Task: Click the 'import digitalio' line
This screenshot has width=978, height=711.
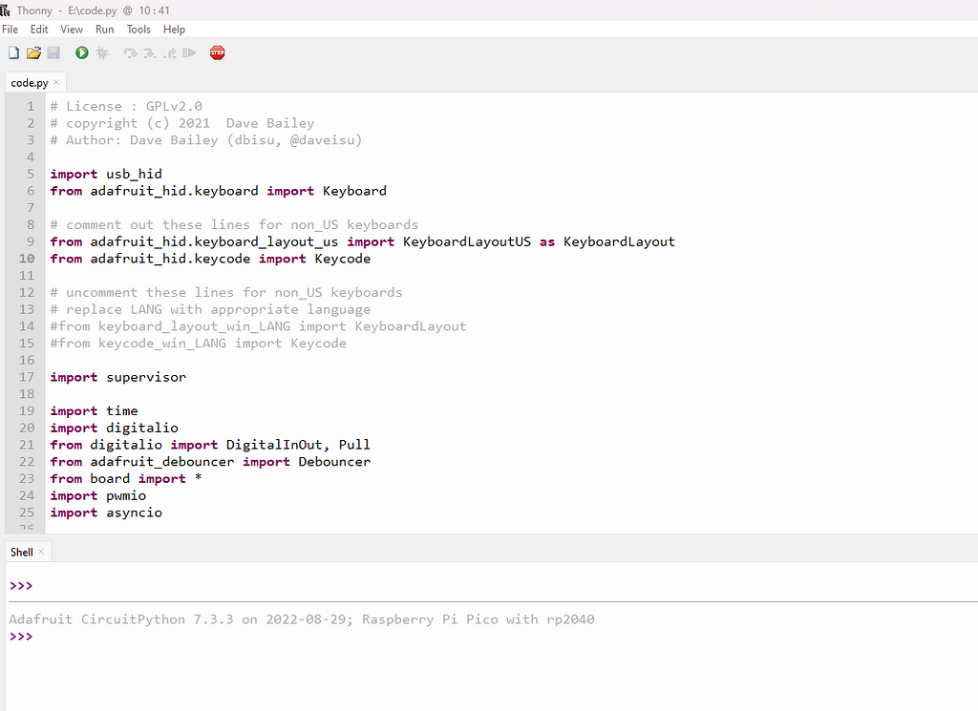Action: pyautogui.click(x=115, y=429)
